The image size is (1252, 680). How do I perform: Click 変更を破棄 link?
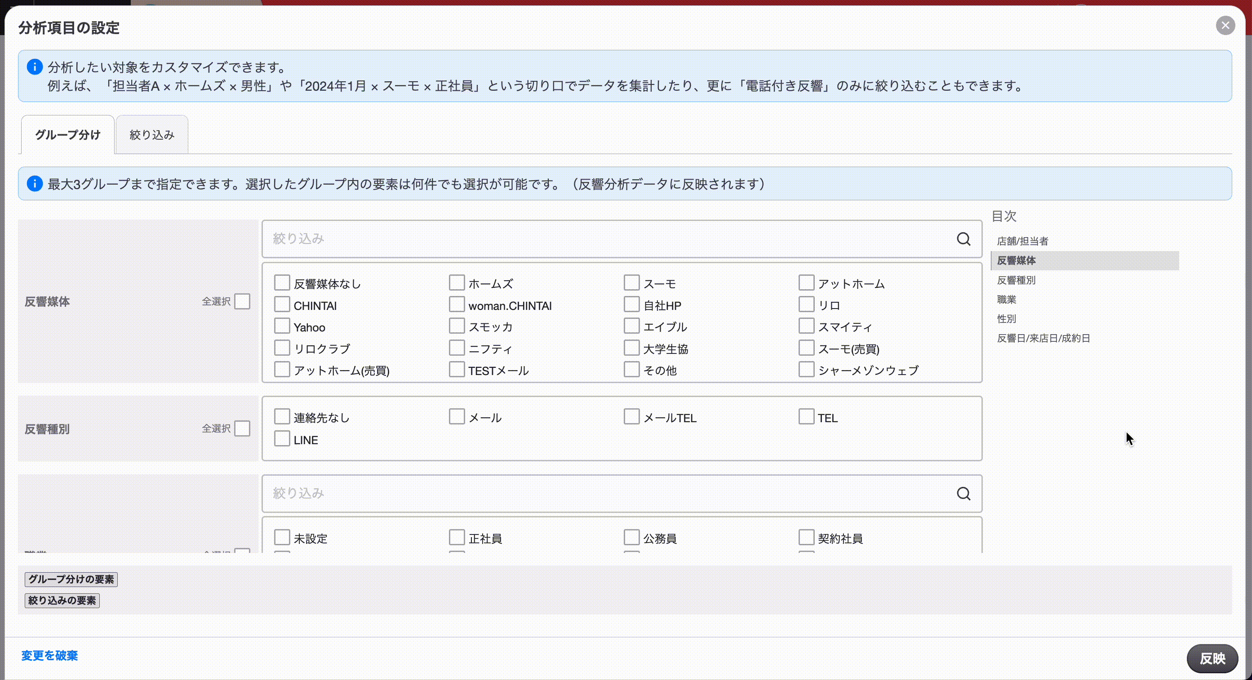click(x=49, y=656)
